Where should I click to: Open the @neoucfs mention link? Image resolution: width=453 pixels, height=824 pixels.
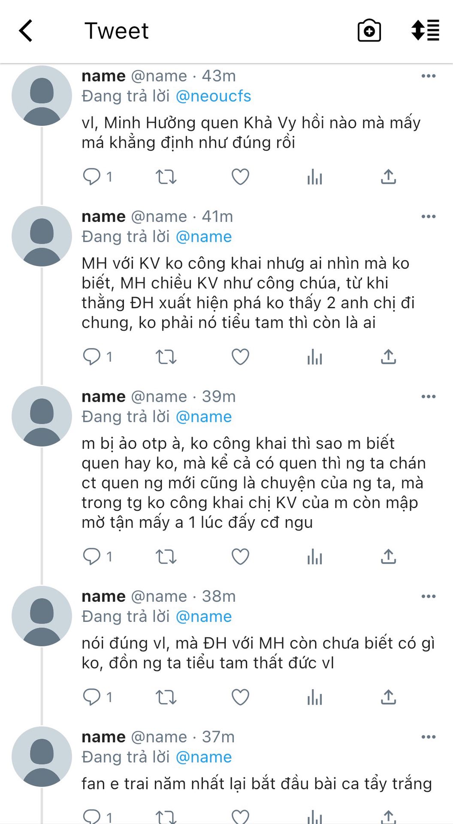(x=213, y=96)
